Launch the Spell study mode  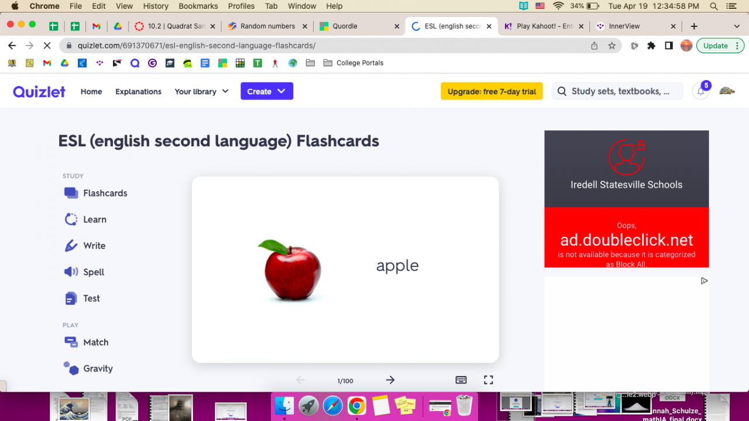(x=84, y=272)
